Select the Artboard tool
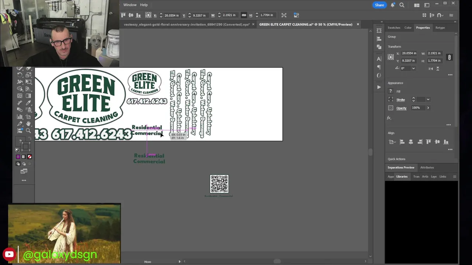Screen dimensions: 472x265 tap(28, 117)
